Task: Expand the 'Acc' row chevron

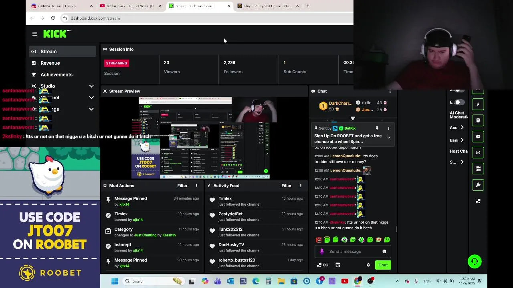Action: coord(462,128)
